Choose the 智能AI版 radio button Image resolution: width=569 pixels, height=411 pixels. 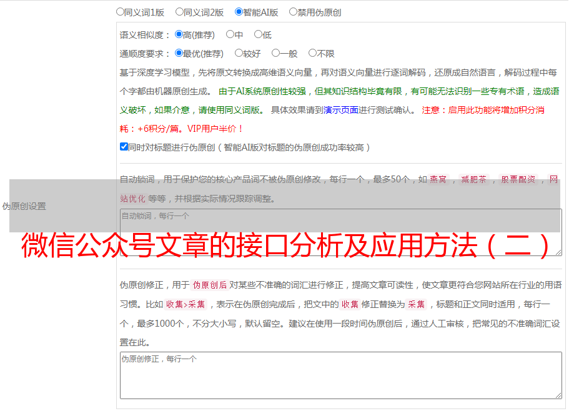239,12
